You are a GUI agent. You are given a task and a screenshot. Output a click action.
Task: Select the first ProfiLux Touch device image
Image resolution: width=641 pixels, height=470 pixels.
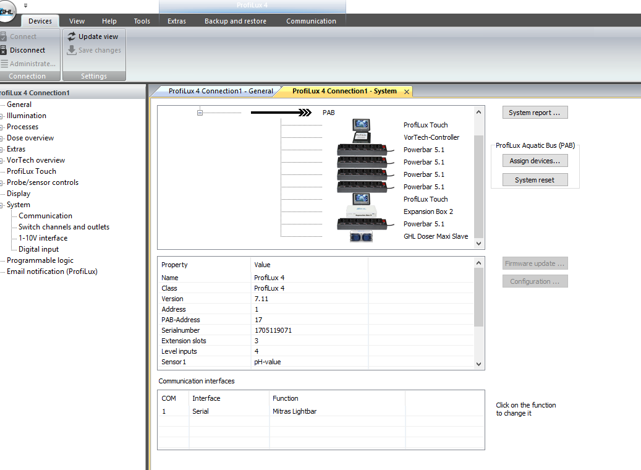(361, 124)
